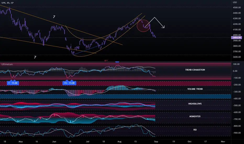Click the lower white 7 wave label
Image resolution: width=244 pixels, height=144 pixels.
tap(35, 57)
